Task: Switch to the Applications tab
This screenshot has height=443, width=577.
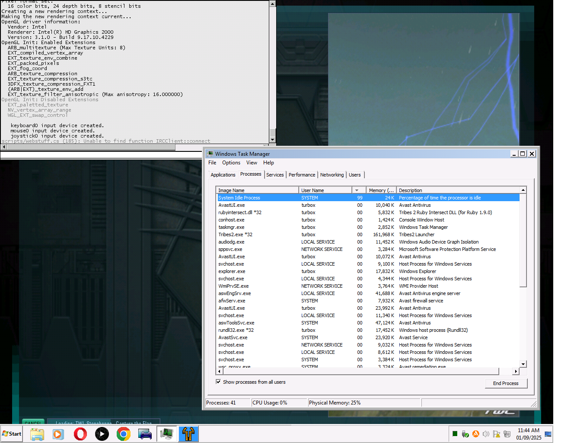Action: [223, 175]
